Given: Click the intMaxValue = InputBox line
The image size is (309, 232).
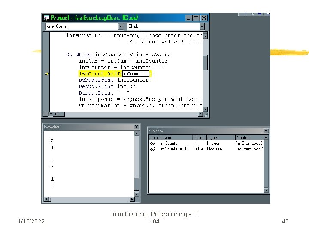Looking at the screenshot, I should [134, 36].
